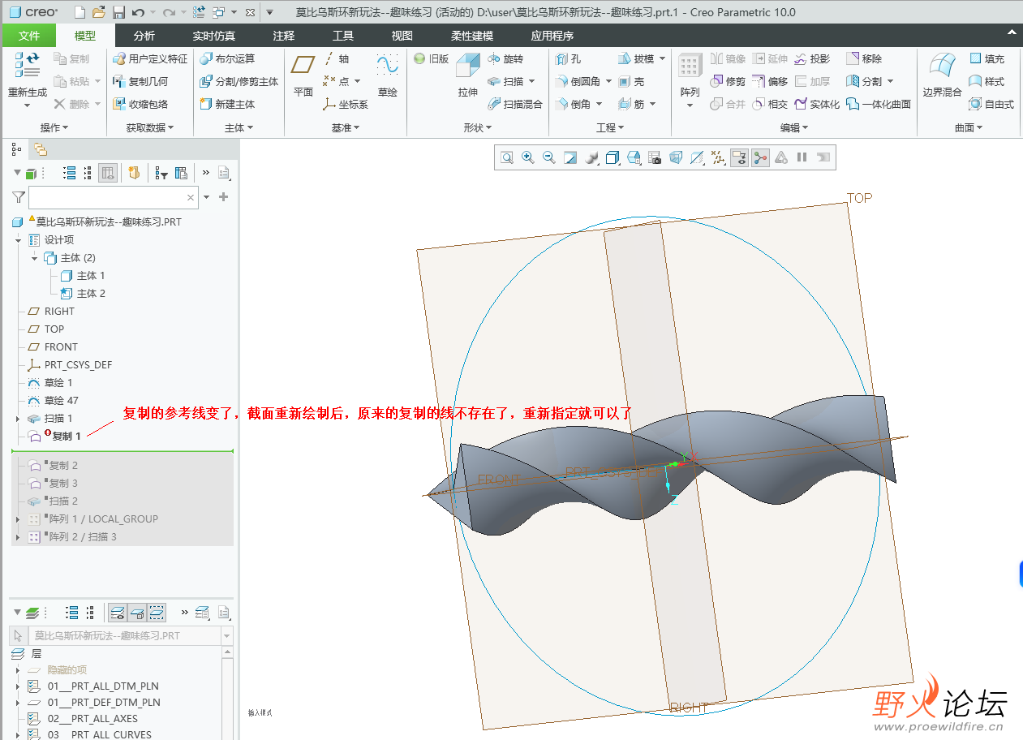Expand the 扫描 1 feature node

pos(18,419)
